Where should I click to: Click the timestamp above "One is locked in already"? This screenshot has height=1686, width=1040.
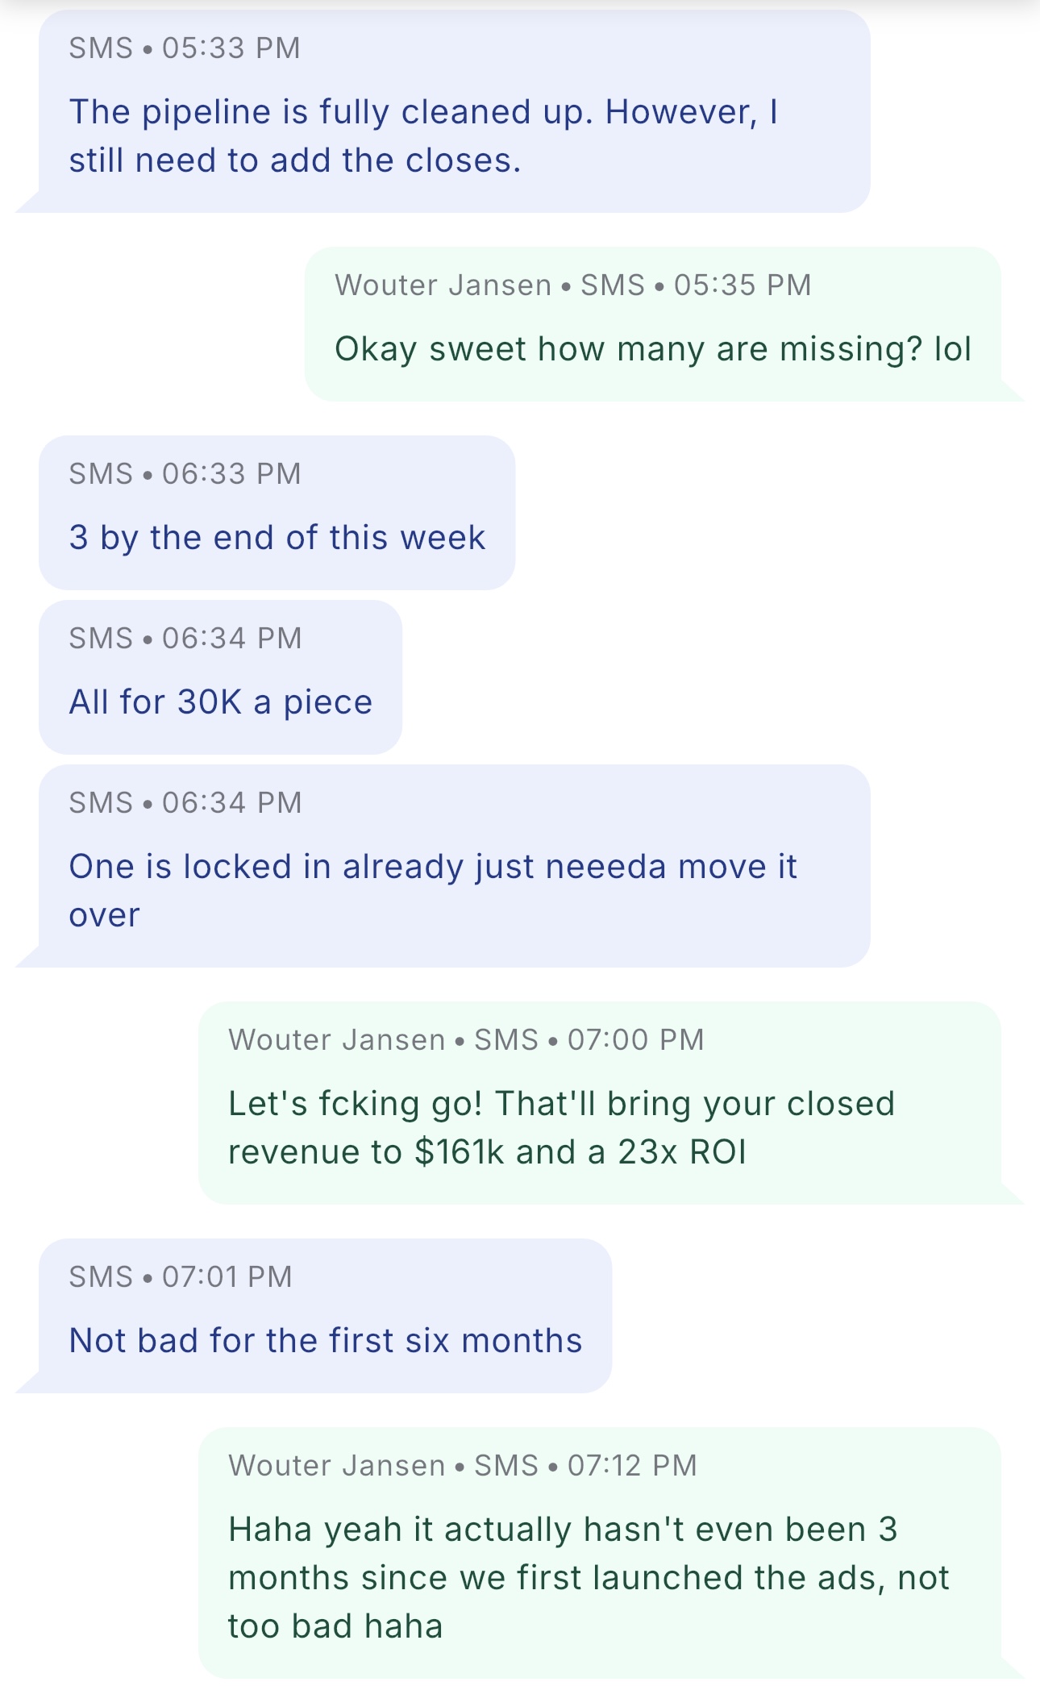tap(231, 803)
